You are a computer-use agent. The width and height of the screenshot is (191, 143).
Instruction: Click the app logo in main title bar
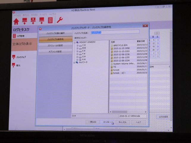pyautogui.click(x=14, y=12)
